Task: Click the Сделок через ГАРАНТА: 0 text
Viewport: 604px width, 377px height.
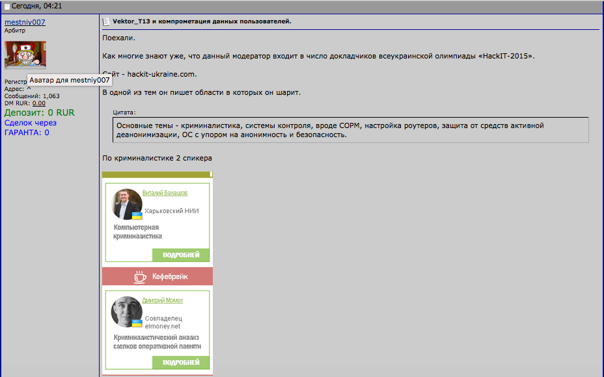Action: tap(31, 127)
